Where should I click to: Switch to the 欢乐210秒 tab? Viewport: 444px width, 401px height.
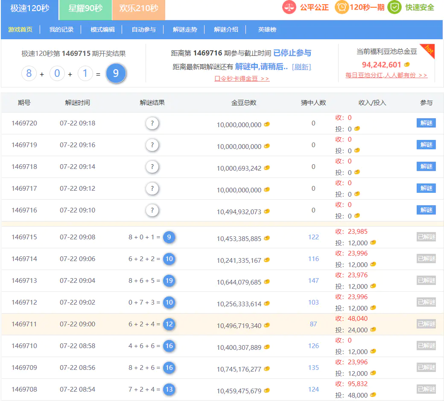tap(138, 9)
